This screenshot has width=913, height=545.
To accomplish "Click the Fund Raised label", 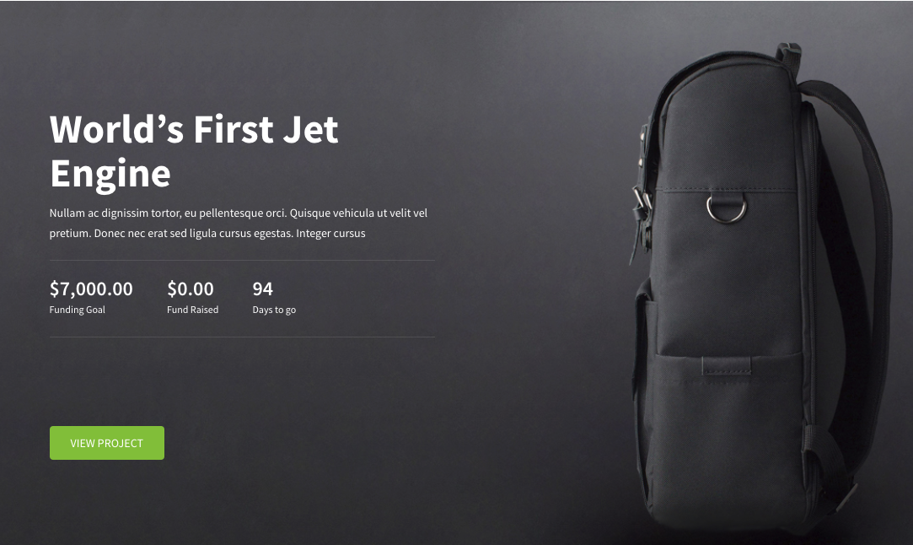I will point(193,310).
